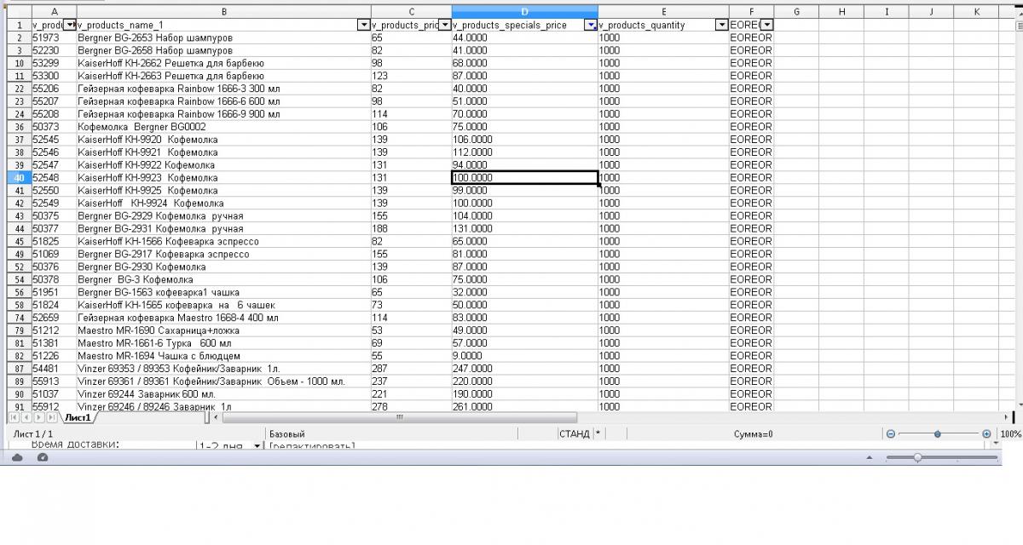Open the filter dropdown in column F header
Screen dimensions: 1023x545
click(x=767, y=26)
